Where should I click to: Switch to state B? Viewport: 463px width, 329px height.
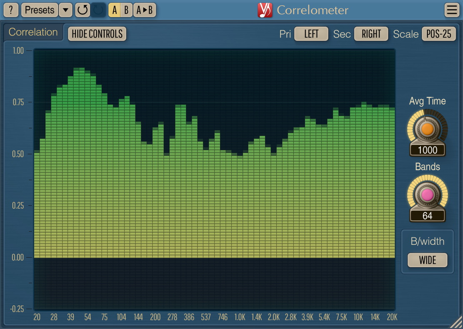coord(126,10)
